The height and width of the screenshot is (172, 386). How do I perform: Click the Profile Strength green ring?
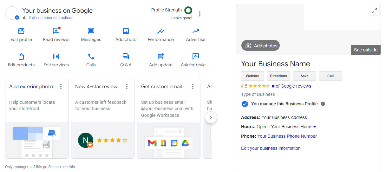(x=188, y=10)
